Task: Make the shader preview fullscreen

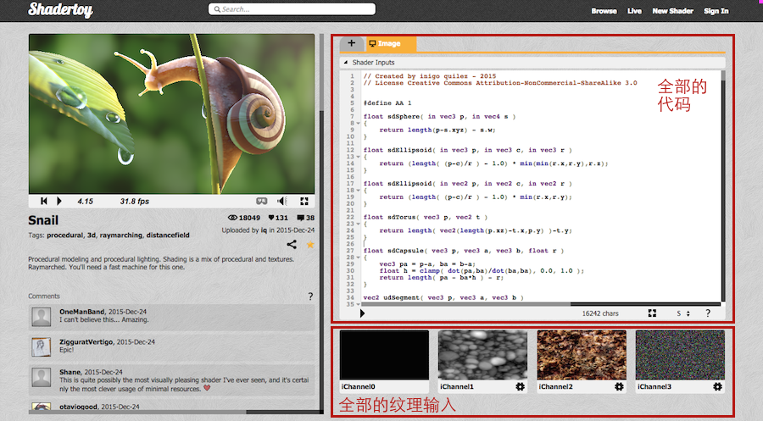Action: (303, 201)
